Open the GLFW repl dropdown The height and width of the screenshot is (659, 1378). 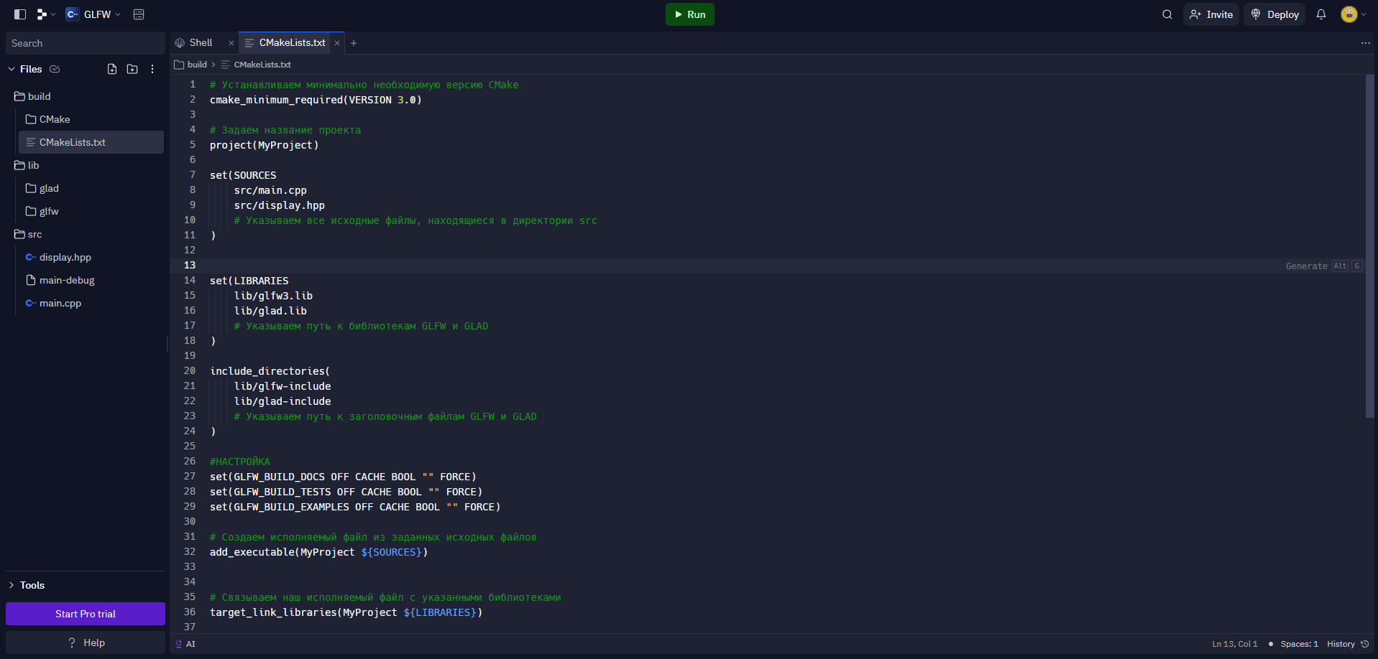click(x=119, y=14)
